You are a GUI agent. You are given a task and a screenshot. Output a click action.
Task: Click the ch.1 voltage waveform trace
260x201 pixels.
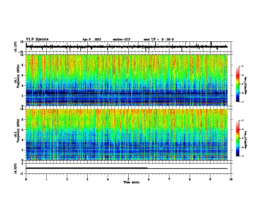point(127,47)
